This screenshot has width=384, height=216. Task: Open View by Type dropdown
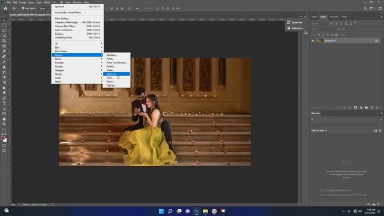coord(319,131)
